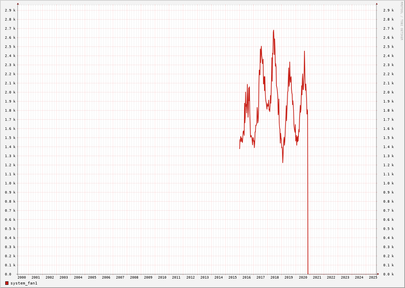This screenshot has height=288, width=405.
Task: Select the 2000 label on the x-axis
Action: (x=22, y=278)
